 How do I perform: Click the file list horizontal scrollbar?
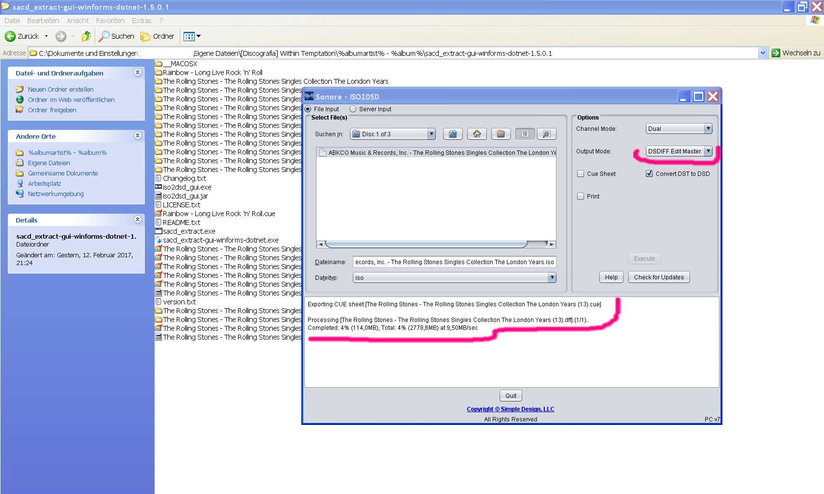tap(426, 244)
